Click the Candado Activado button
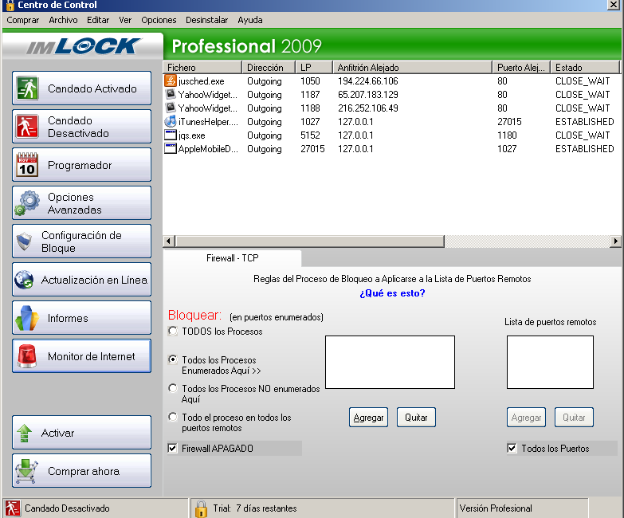624x518 pixels. point(81,88)
